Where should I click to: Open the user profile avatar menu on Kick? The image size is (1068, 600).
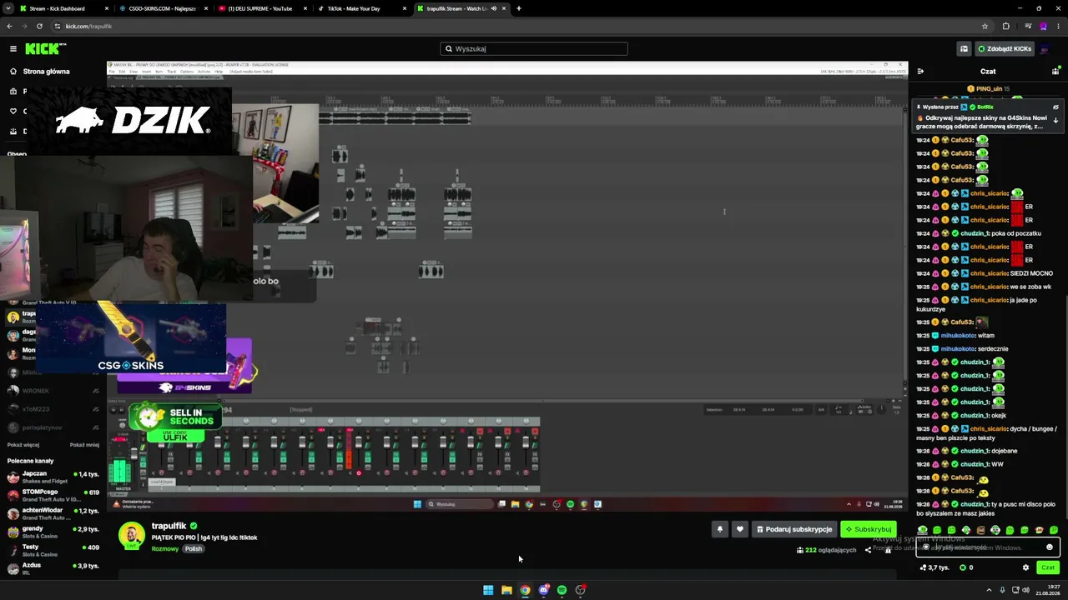click(1045, 49)
